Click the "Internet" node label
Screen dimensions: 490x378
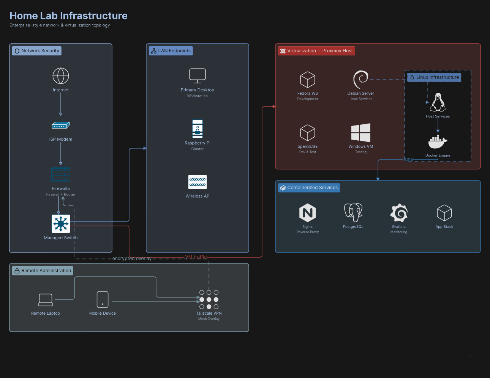[61, 90]
